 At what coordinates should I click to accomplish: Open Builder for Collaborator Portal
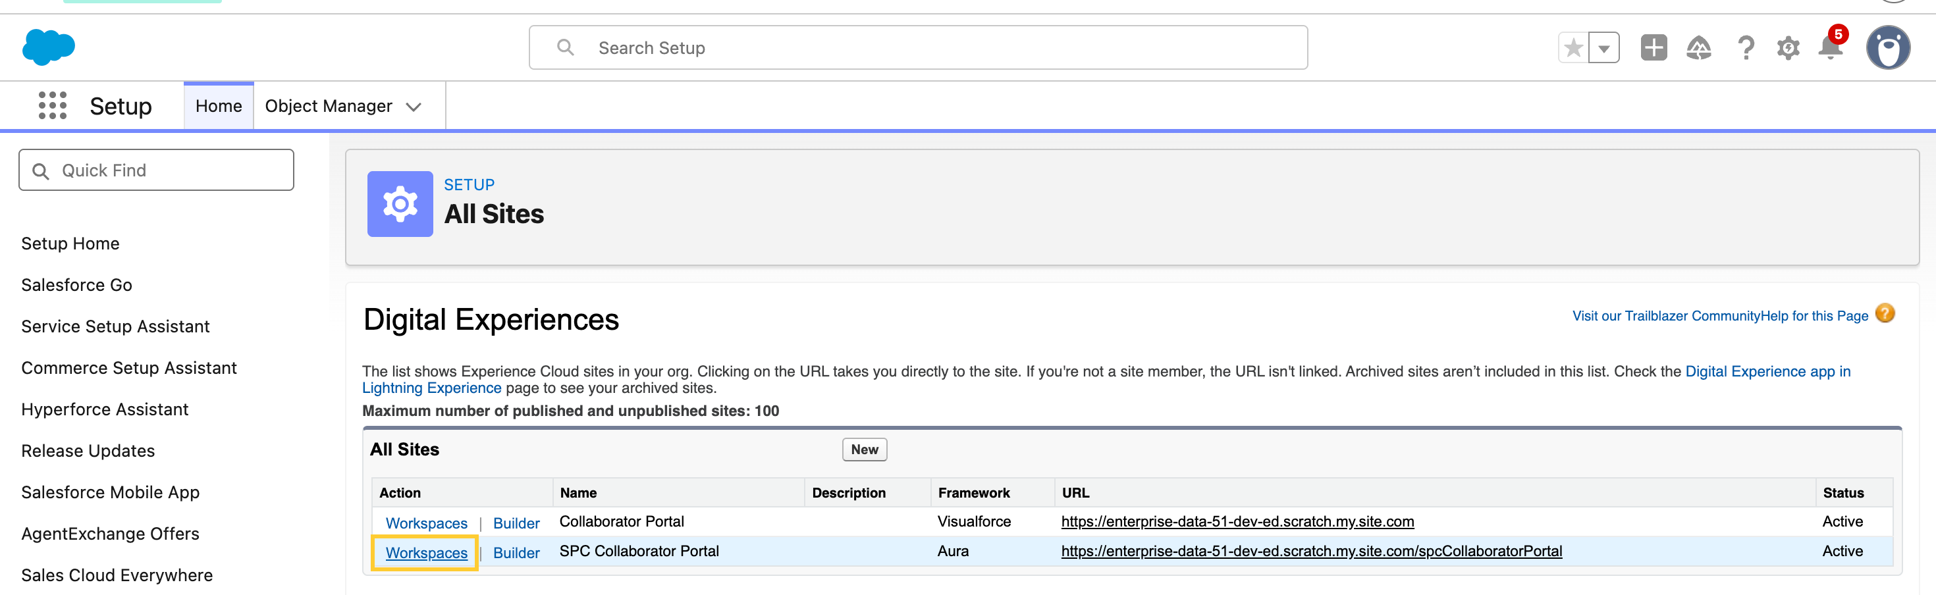tap(516, 523)
